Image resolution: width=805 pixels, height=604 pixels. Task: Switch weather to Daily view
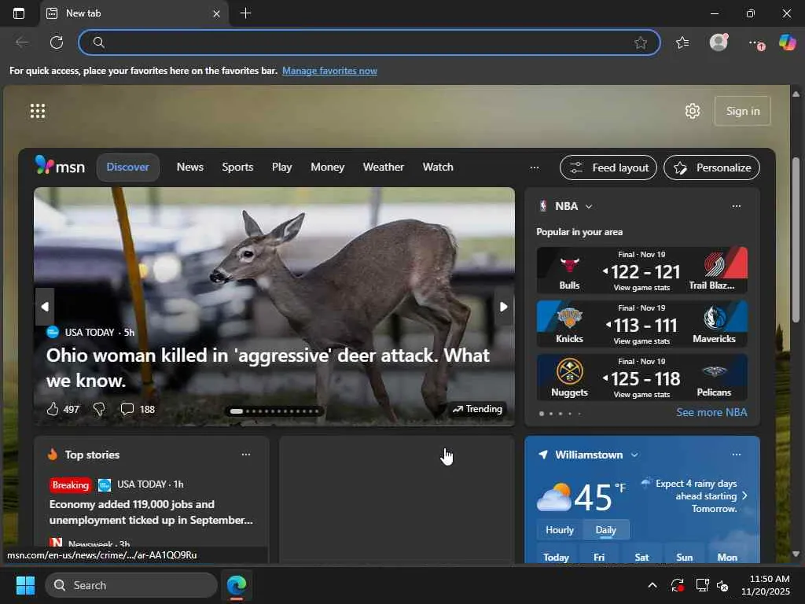point(606,529)
